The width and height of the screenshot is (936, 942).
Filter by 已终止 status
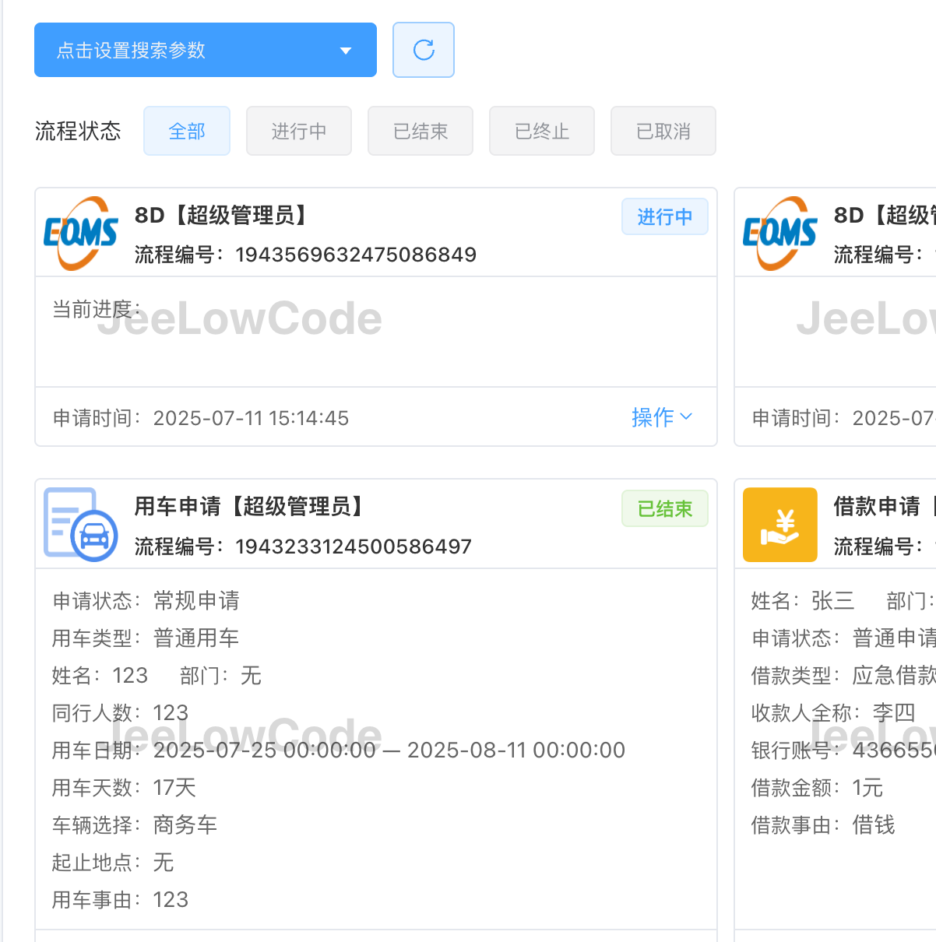click(x=542, y=131)
